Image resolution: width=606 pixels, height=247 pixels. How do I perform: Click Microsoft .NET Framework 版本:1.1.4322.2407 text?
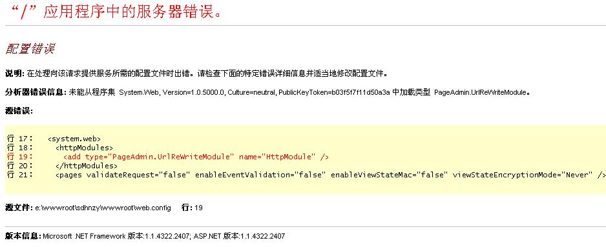[x=117, y=236]
